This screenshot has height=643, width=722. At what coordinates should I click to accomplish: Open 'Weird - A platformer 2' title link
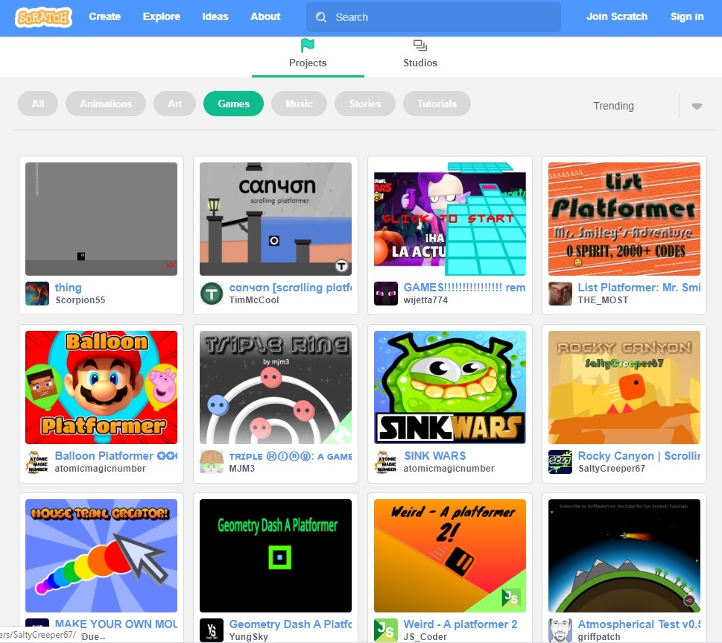click(x=460, y=624)
